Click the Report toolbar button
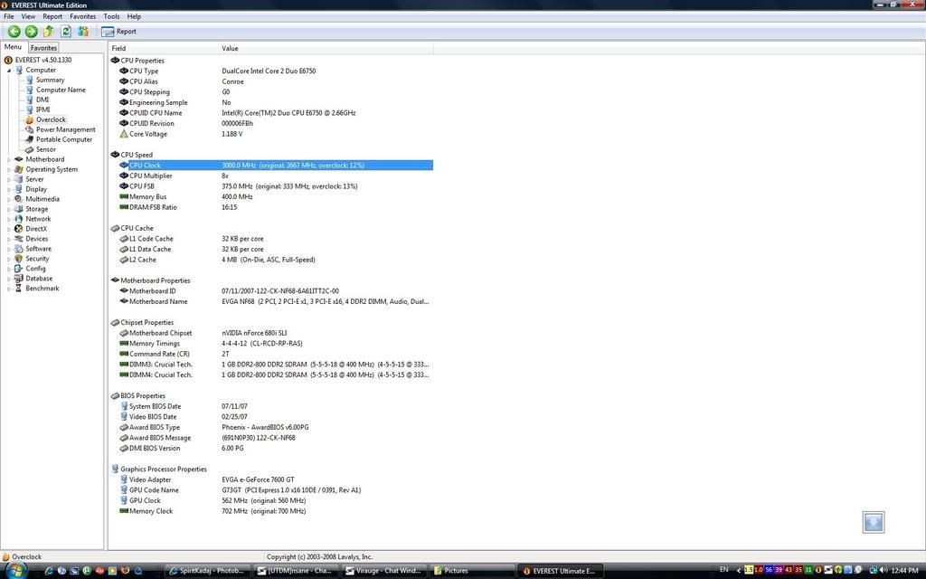Screen dimensions: 926x579 pos(118,32)
